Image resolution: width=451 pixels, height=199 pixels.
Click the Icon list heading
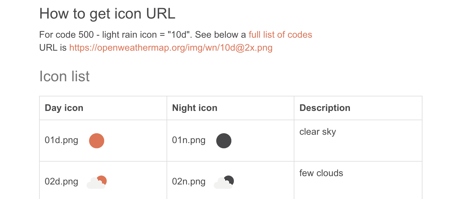(65, 76)
